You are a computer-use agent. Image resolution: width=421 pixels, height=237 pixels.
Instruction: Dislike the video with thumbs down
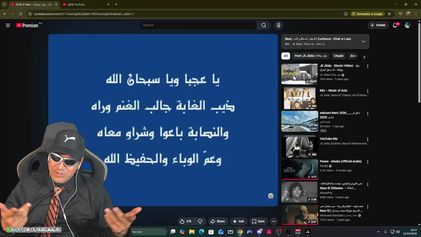pyautogui.click(x=200, y=221)
